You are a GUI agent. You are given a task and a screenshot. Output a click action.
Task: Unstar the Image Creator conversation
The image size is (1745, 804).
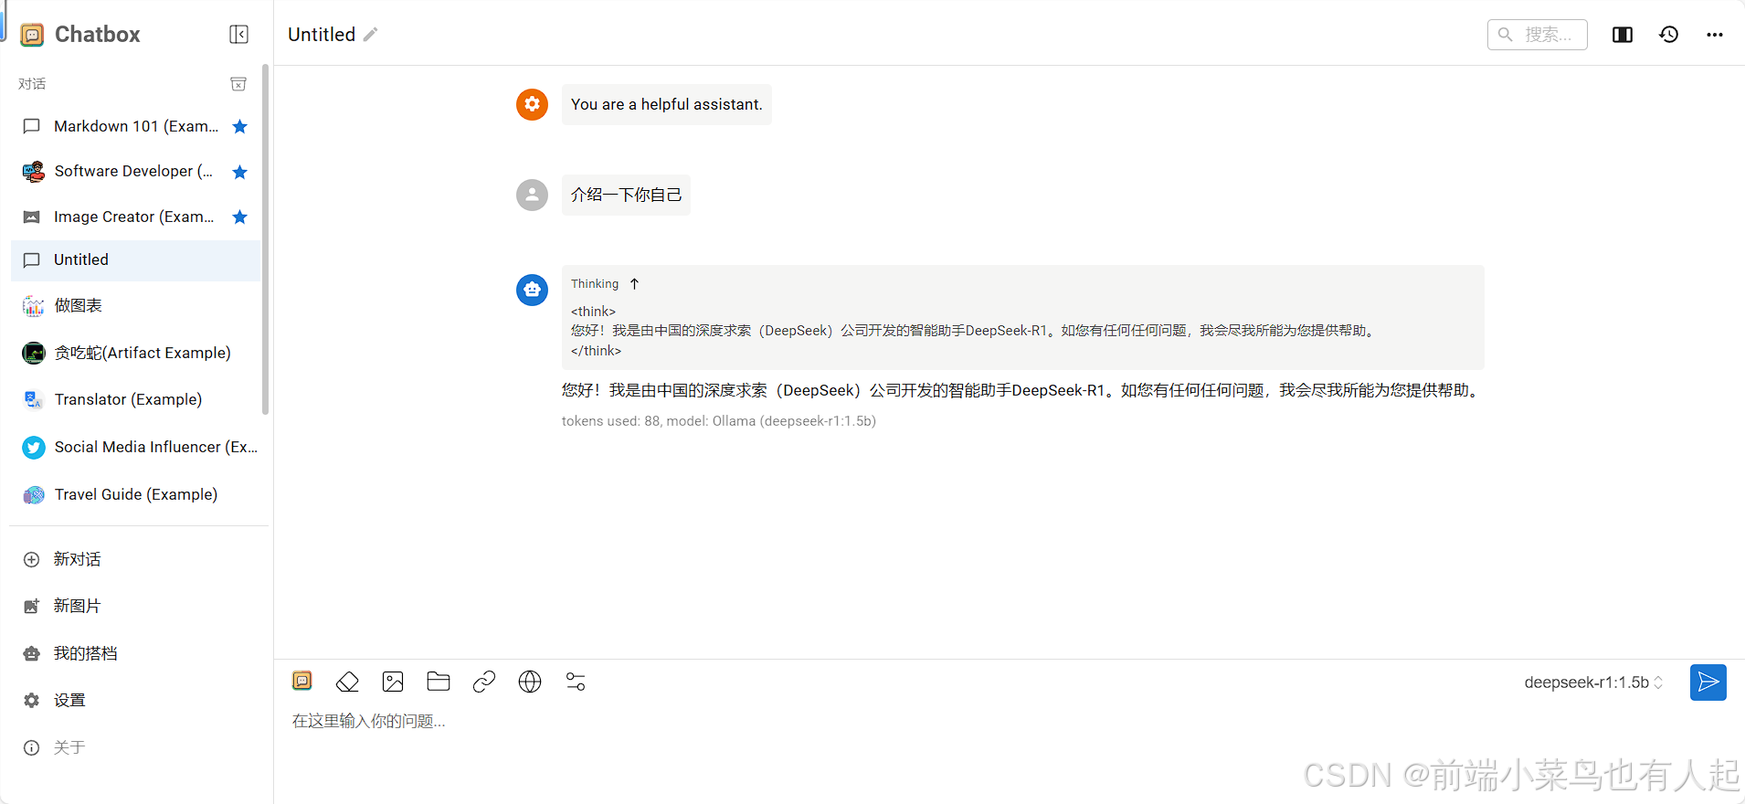click(x=240, y=217)
